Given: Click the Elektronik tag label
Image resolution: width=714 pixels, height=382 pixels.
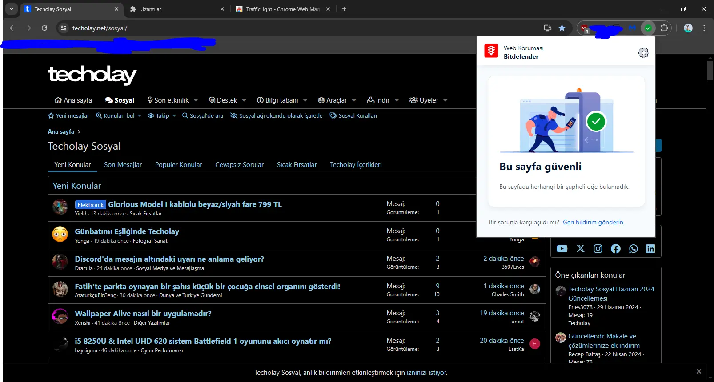Looking at the screenshot, I should click(x=90, y=205).
